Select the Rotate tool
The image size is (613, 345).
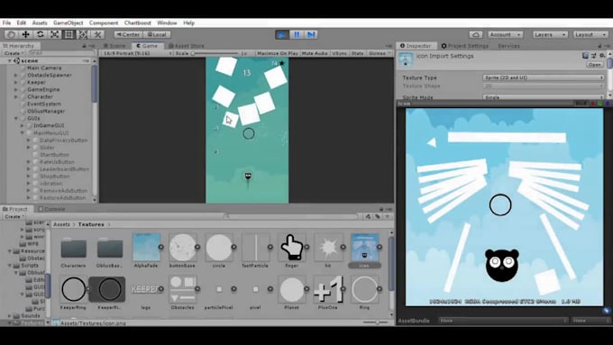(40, 34)
